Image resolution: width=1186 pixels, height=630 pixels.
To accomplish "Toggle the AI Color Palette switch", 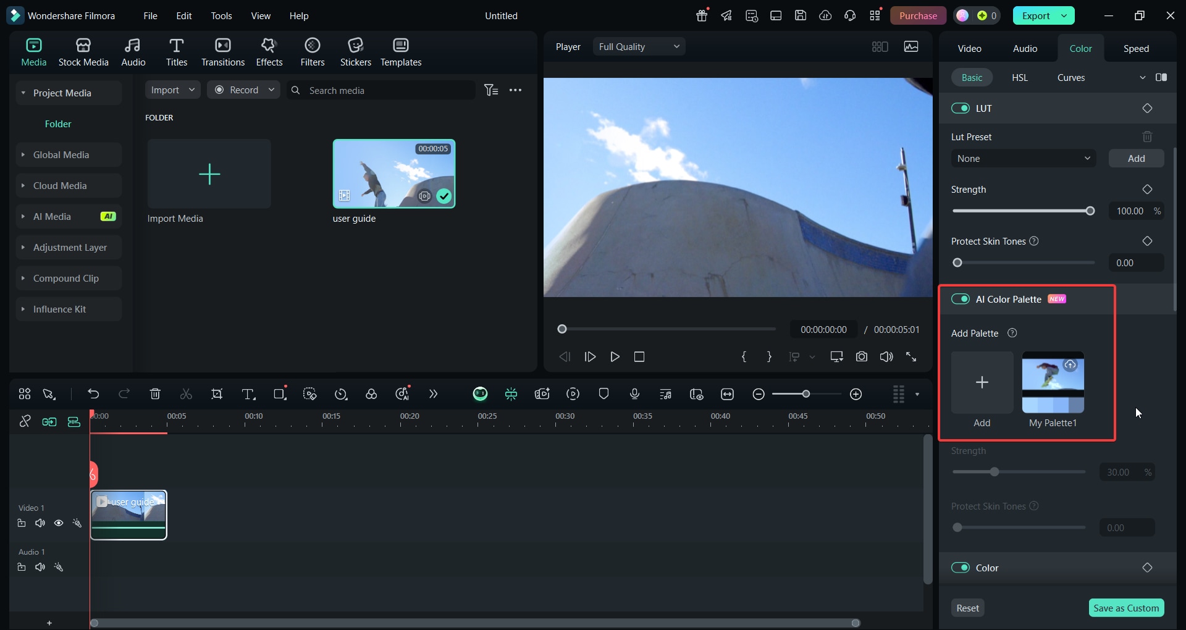I will pos(961,299).
